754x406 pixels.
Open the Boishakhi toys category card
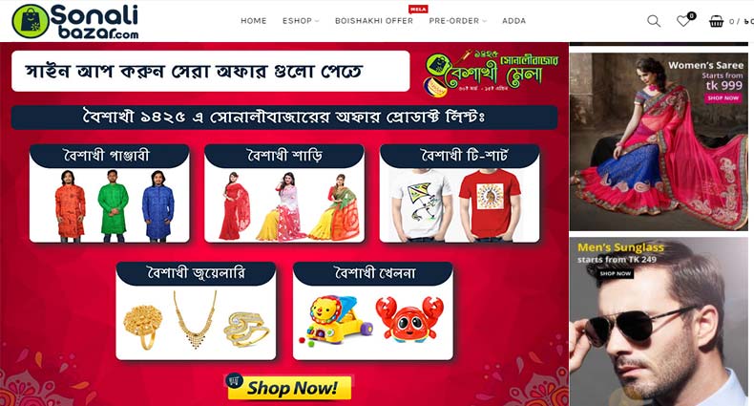click(x=372, y=310)
